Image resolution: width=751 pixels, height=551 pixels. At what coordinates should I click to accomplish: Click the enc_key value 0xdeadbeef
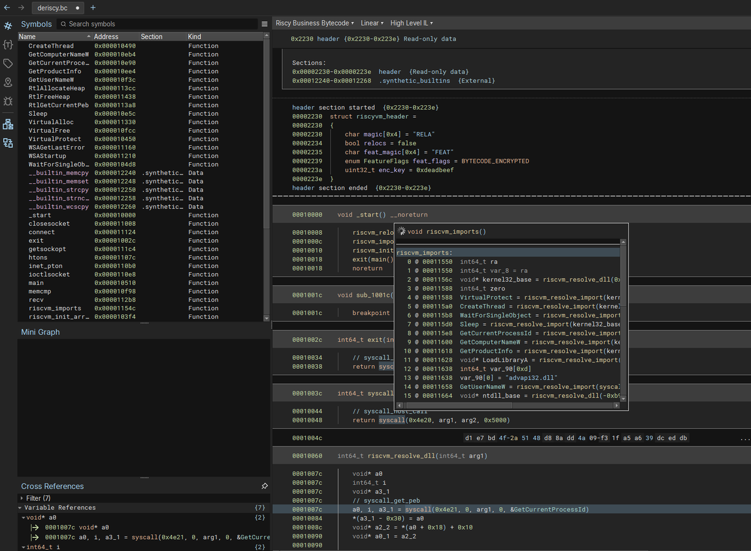[435, 170]
